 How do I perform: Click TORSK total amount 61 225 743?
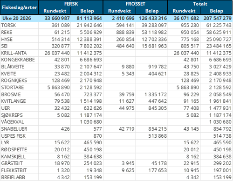click(x=219, y=25)
